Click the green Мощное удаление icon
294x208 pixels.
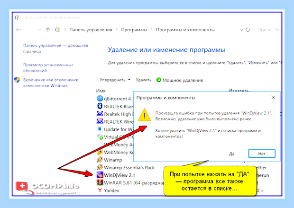(x=159, y=80)
